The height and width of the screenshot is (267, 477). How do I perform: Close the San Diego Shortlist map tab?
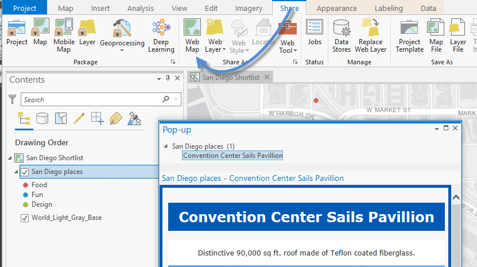267,77
